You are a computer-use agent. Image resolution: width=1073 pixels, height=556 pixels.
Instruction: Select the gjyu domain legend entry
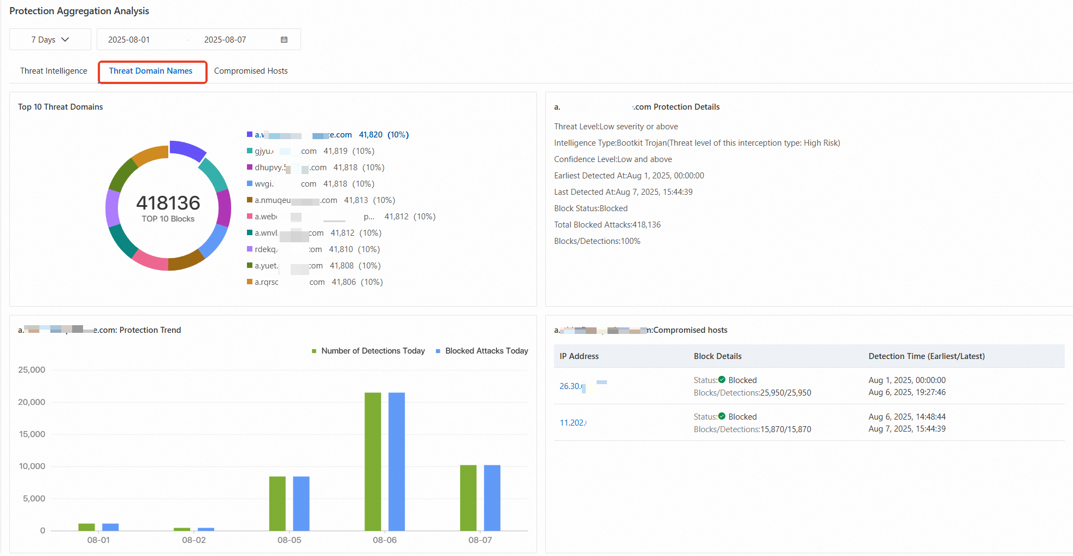(310, 151)
